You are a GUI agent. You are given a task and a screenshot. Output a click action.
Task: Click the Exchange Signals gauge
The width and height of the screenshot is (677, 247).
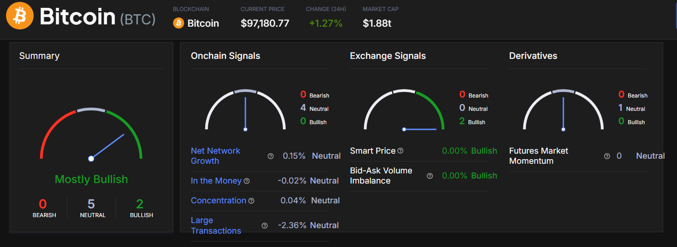(x=404, y=110)
